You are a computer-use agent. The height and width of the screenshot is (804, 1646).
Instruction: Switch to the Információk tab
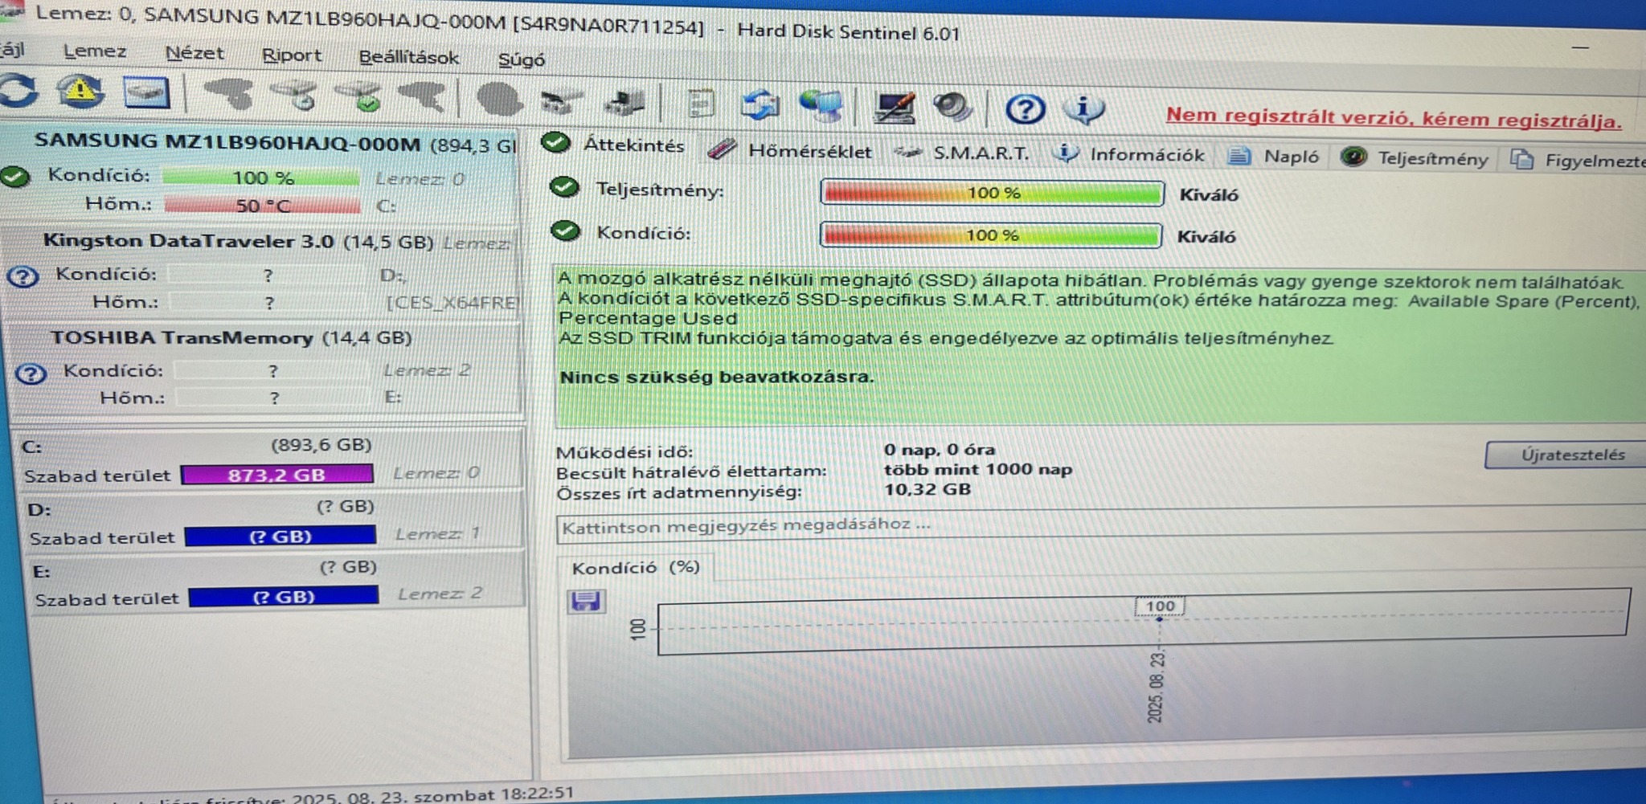1129,155
